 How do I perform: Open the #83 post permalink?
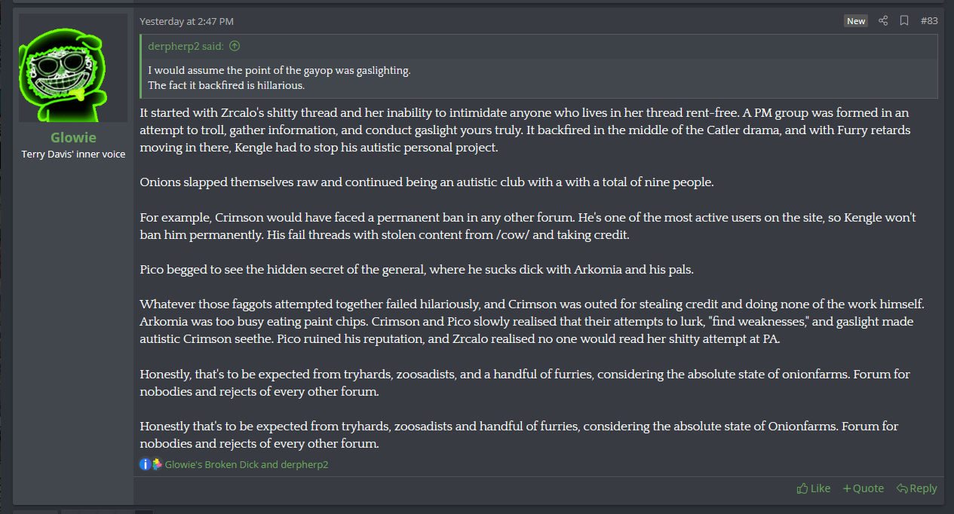[x=929, y=21]
